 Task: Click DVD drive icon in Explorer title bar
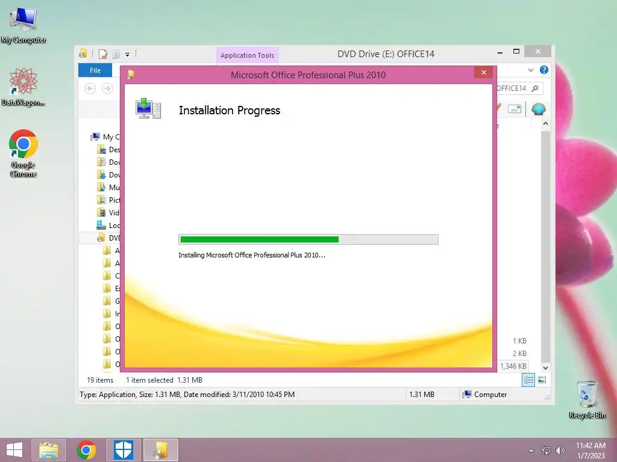point(83,54)
